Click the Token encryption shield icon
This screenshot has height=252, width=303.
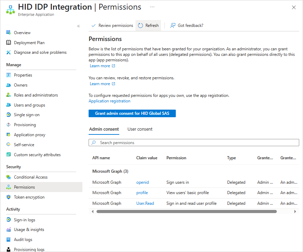(x=9, y=197)
